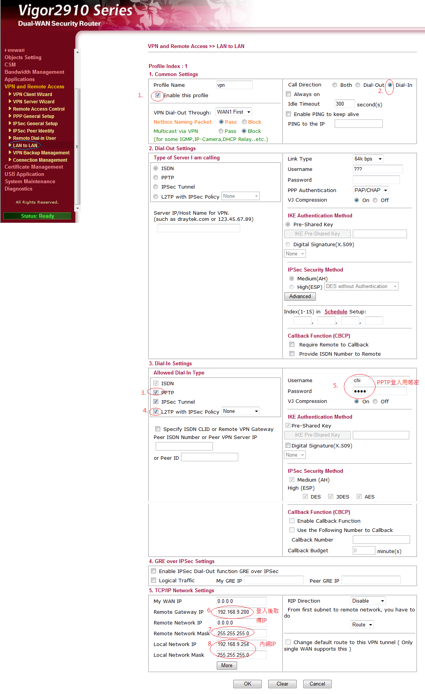Viewport: 425px width, 694px height.
Task: Check the Always on option
Action: [289, 94]
